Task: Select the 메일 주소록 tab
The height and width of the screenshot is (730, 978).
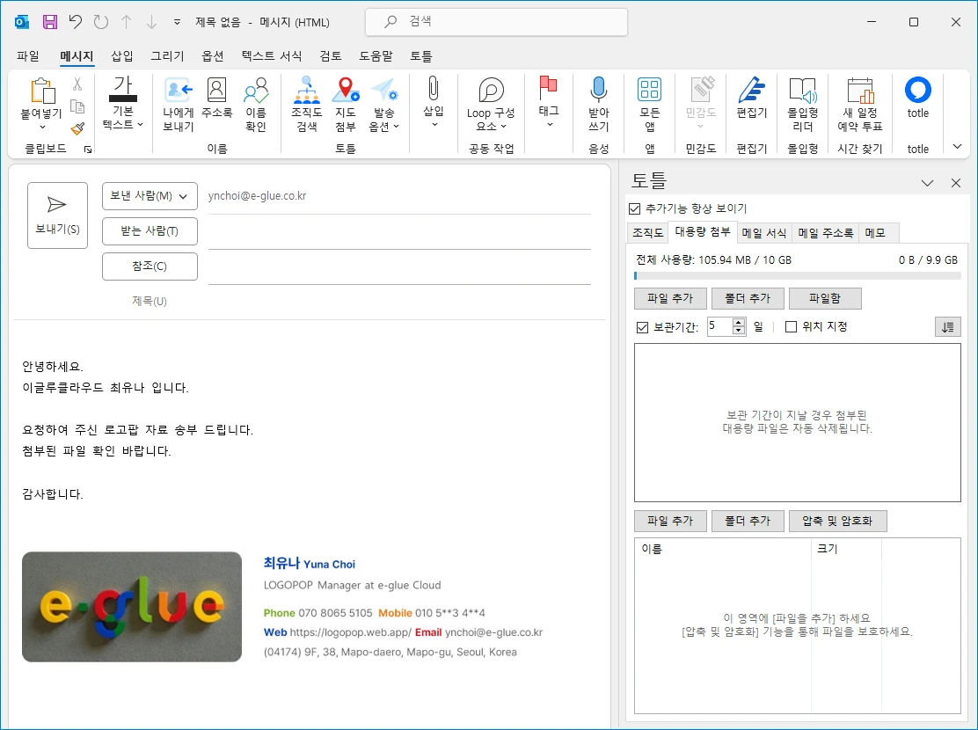Action: (x=825, y=233)
